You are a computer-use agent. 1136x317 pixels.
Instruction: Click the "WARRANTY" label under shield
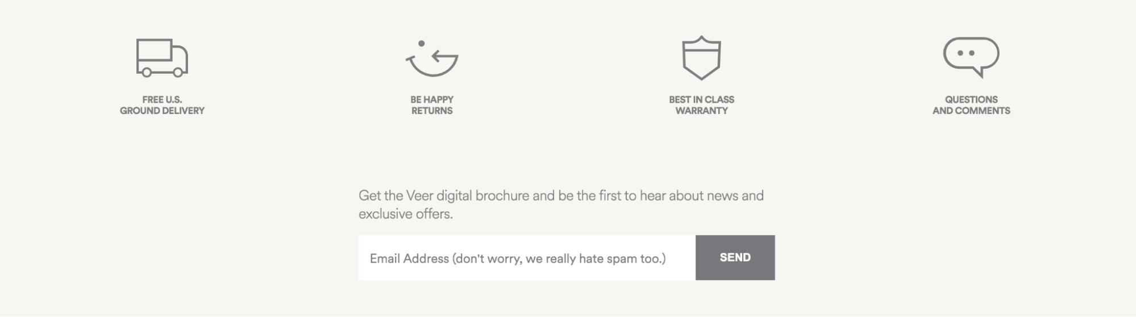(701, 111)
